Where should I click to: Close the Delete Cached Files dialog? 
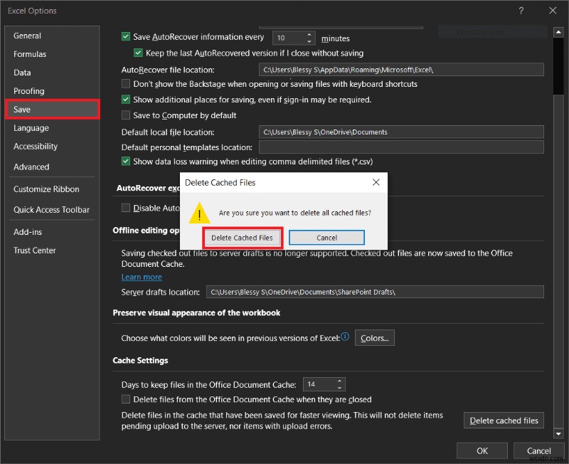[376, 182]
